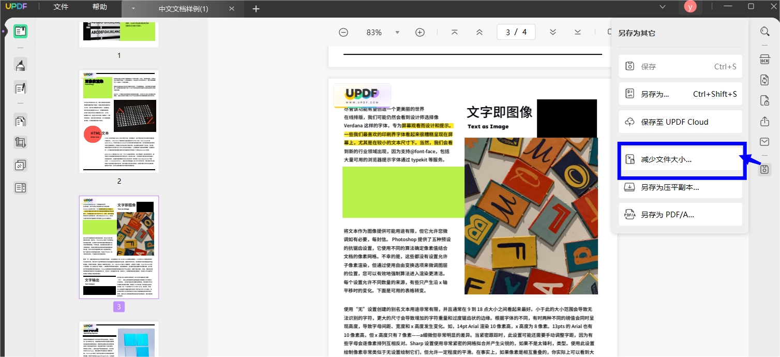Expand the 83% zoom level dropdown
780x357 pixels.
[397, 32]
